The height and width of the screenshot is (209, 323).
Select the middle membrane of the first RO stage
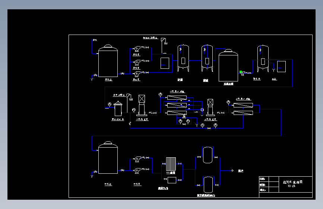pyautogui.click(x=177, y=105)
